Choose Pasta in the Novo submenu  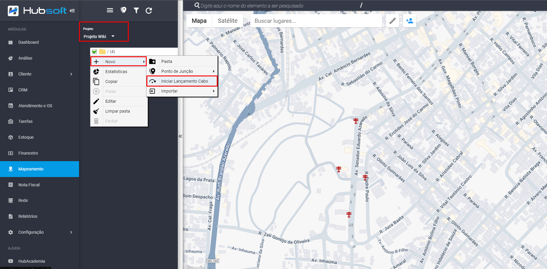pyautogui.click(x=182, y=61)
